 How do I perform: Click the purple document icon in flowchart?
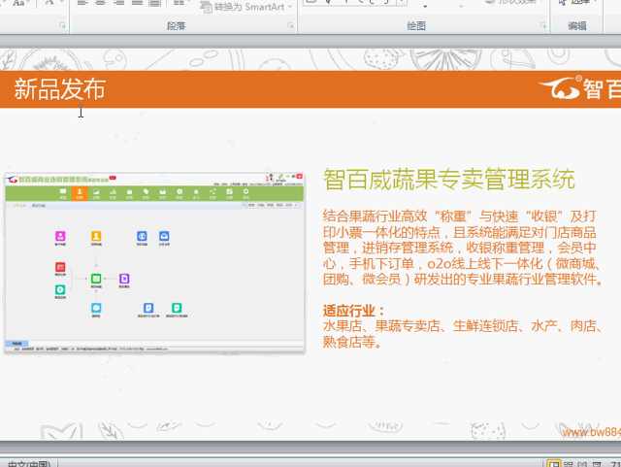[x=124, y=279]
